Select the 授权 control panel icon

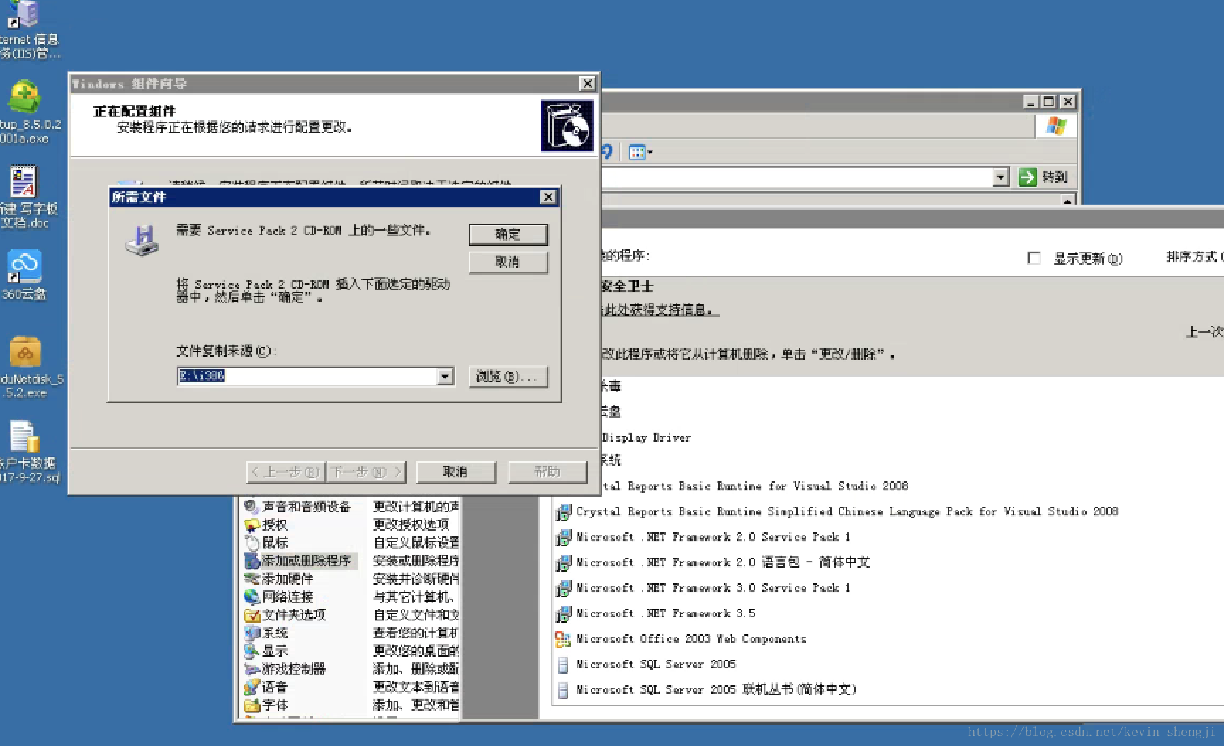tap(266, 524)
